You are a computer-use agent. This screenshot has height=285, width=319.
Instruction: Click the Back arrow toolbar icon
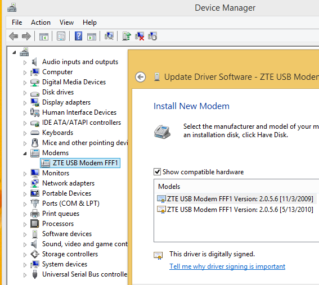[14, 37]
